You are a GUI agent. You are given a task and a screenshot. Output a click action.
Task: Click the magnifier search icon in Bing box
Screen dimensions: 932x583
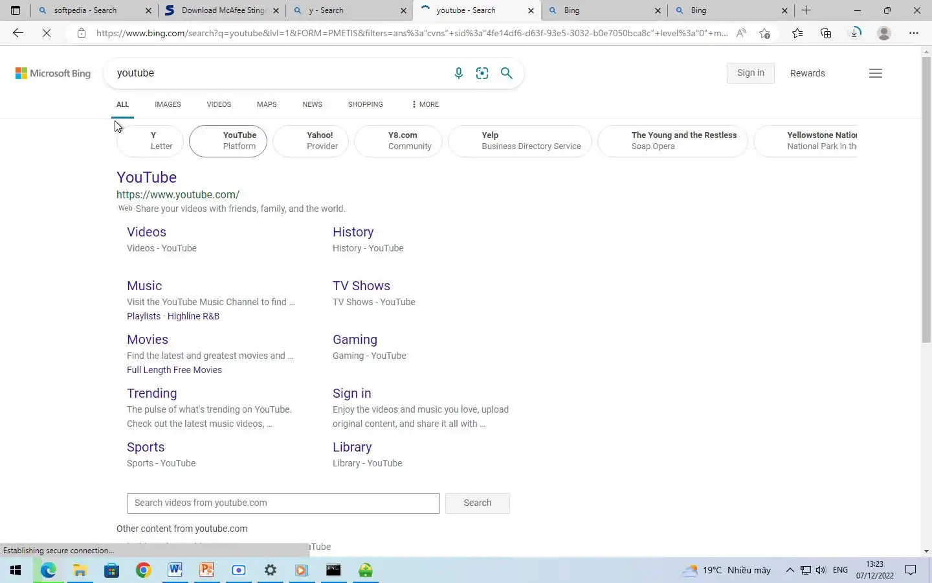point(507,73)
